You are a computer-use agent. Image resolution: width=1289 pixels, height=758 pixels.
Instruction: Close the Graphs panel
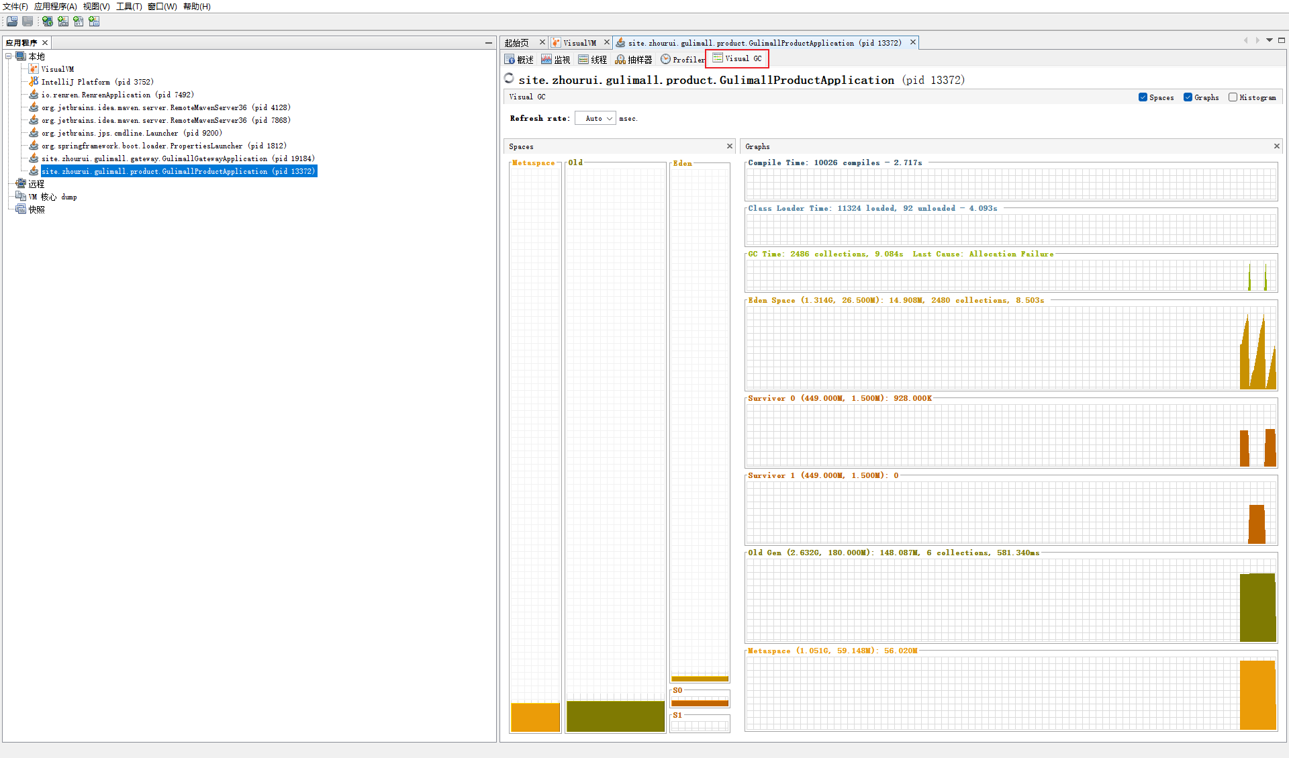point(1277,146)
